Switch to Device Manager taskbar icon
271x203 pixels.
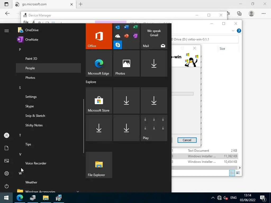(33, 198)
